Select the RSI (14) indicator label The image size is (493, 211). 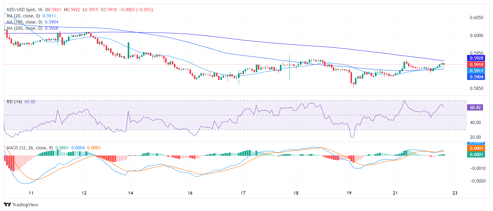(x=14, y=102)
